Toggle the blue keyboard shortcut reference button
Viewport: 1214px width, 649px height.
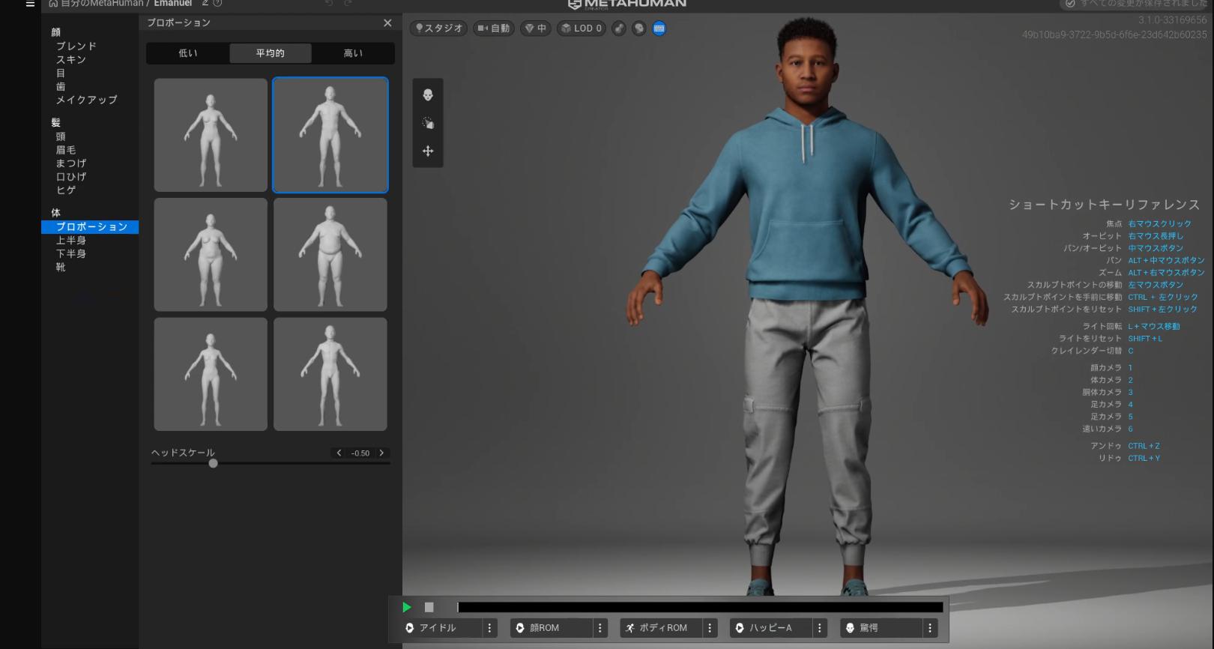point(659,28)
